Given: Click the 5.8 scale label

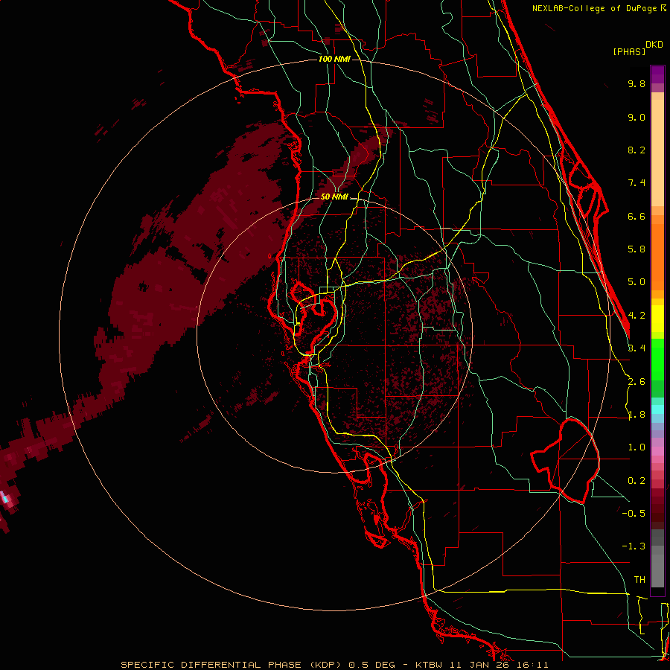Looking at the screenshot, I should tap(636, 249).
